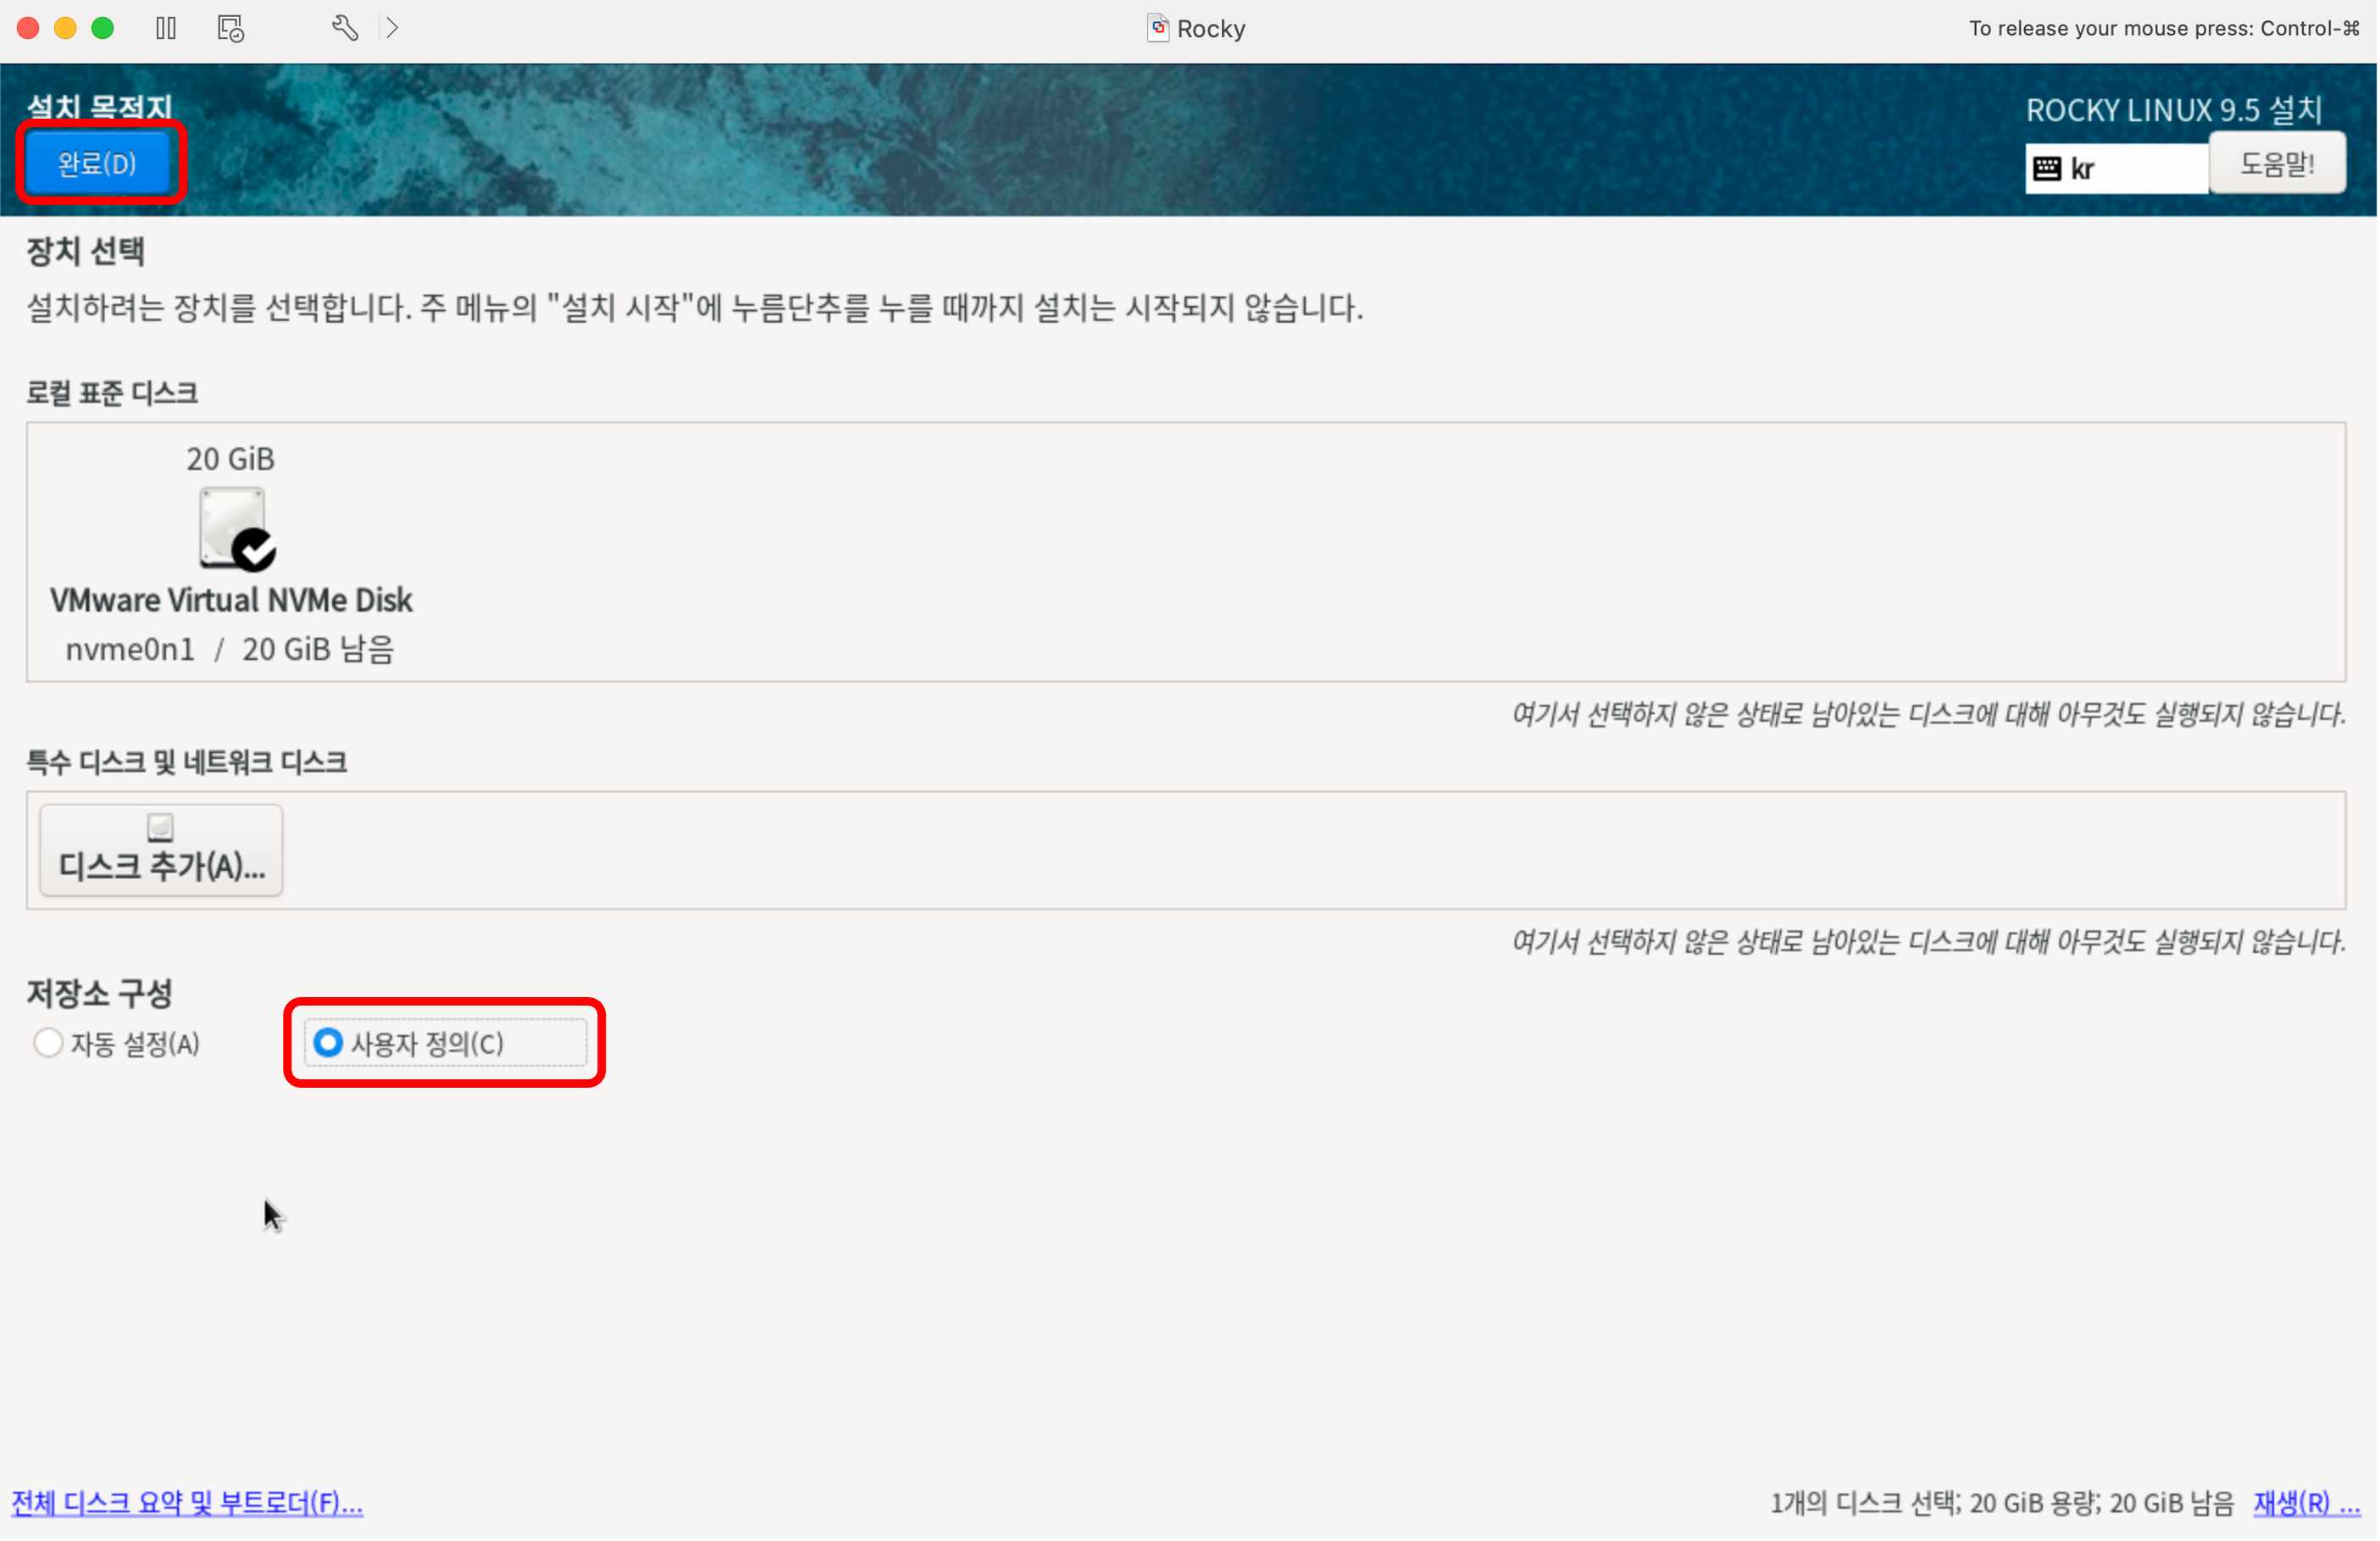Click the 특수 디스크 및 네트워크 디스크 heading

click(x=187, y=762)
